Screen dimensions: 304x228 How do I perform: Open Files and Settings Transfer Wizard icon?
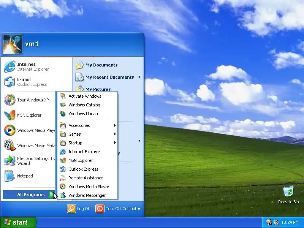pos(9,160)
